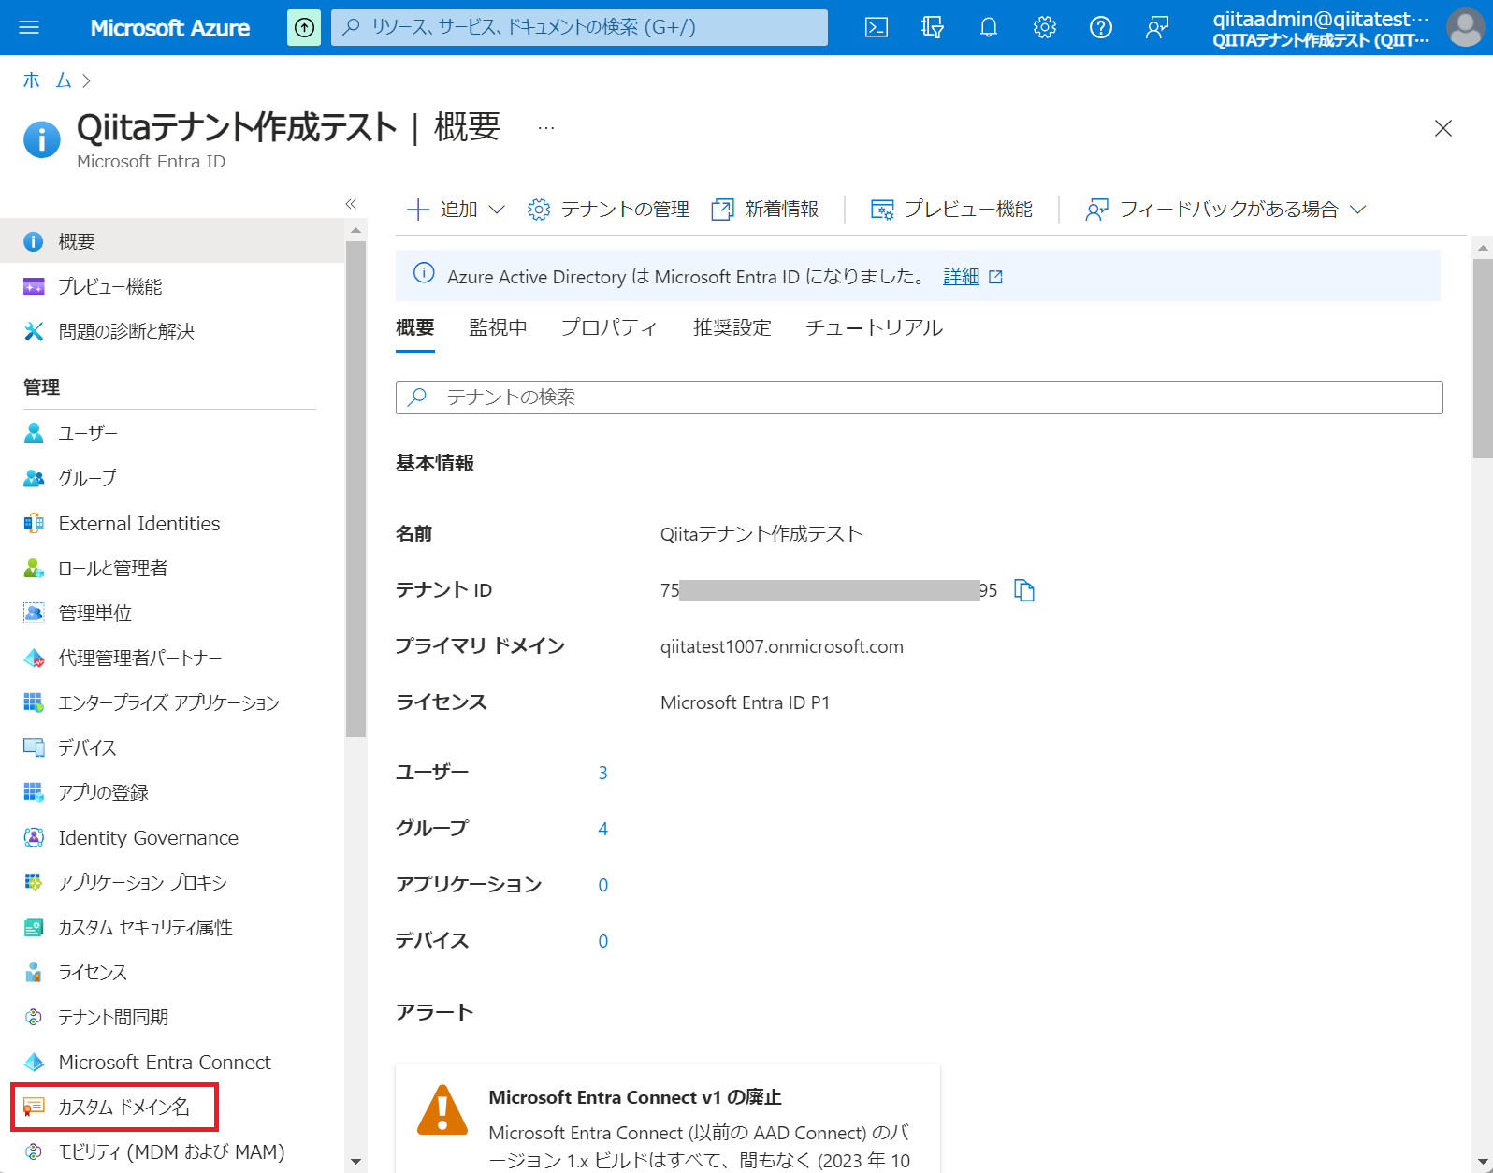Viewport: 1493px width, 1173px height.
Task: Expand the 追加 dropdown
Action: coord(457,210)
